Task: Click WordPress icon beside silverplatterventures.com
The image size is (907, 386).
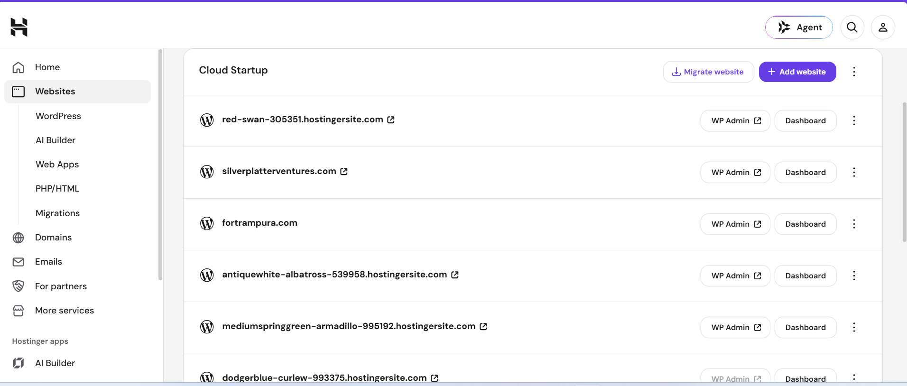Action: pyautogui.click(x=207, y=172)
